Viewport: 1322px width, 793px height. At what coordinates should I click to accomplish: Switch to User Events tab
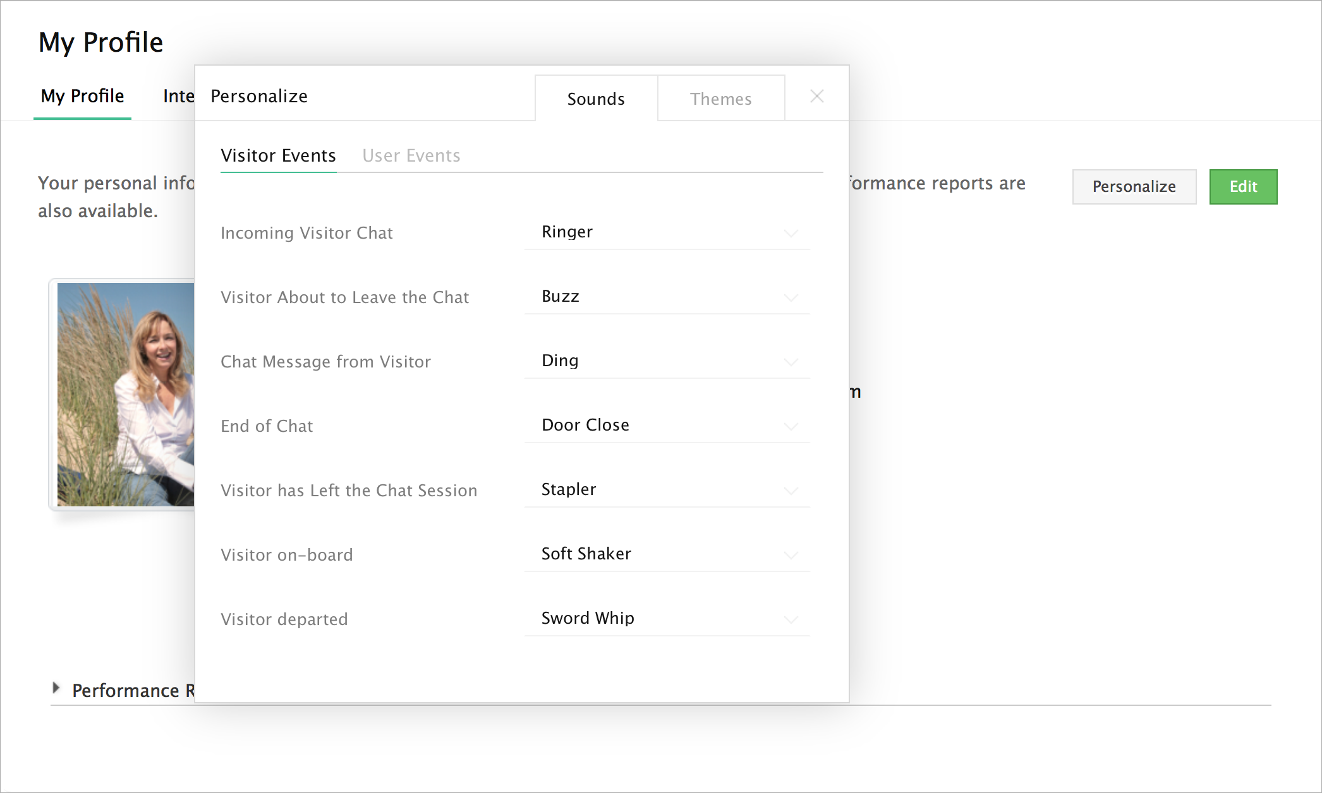tap(411, 155)
